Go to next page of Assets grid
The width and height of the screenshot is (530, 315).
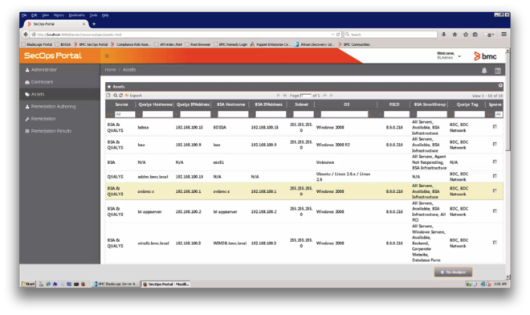click(325, 96)
